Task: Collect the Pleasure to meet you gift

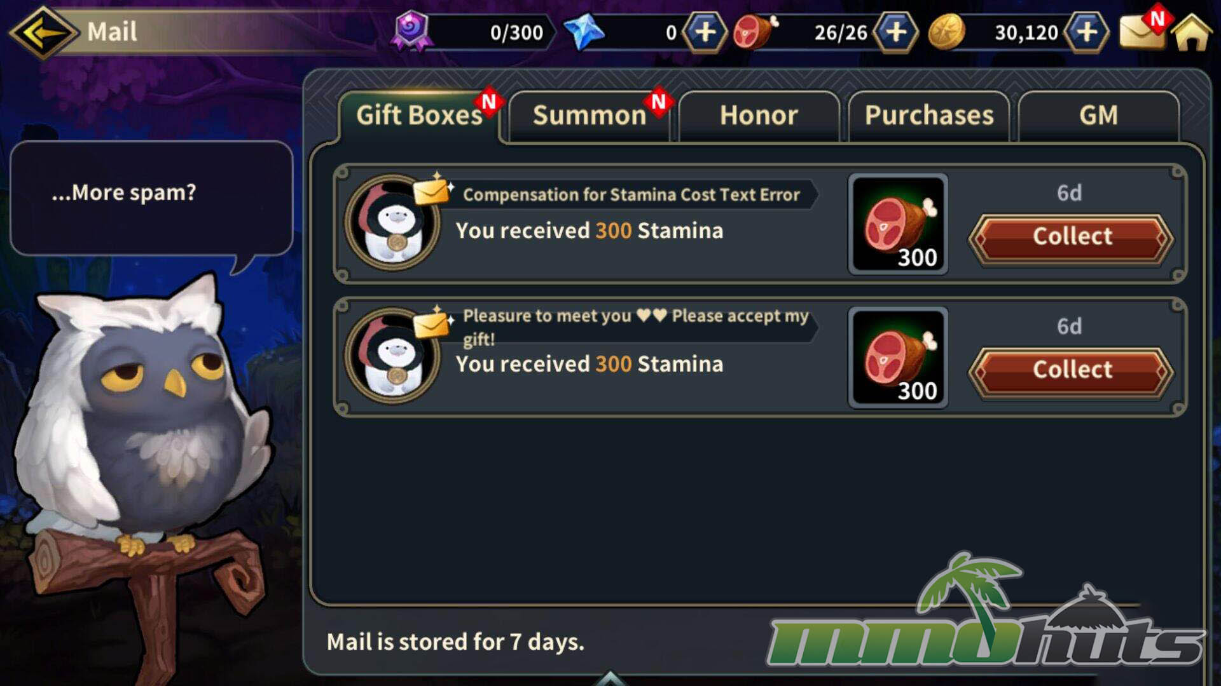Action: (1072, 370)
